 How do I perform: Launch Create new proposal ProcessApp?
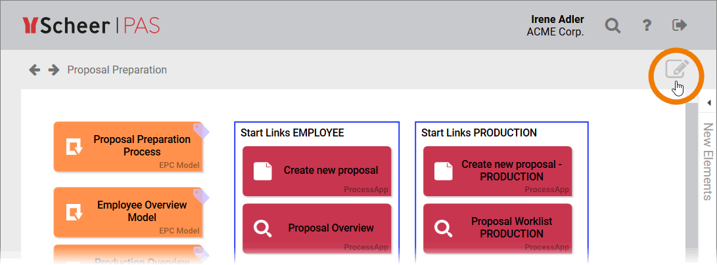(317, 171)
